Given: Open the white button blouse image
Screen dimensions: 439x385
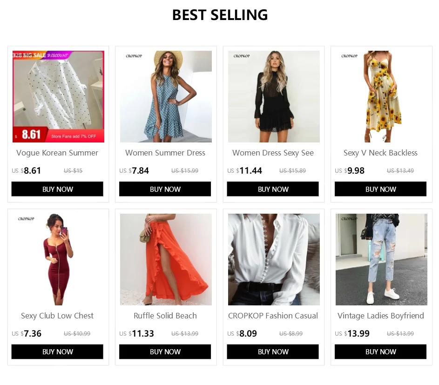Looking at the screenshot, I should (274, 259).
